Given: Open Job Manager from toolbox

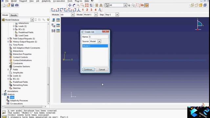Looking at the screenshot, I should pos(58,20).
